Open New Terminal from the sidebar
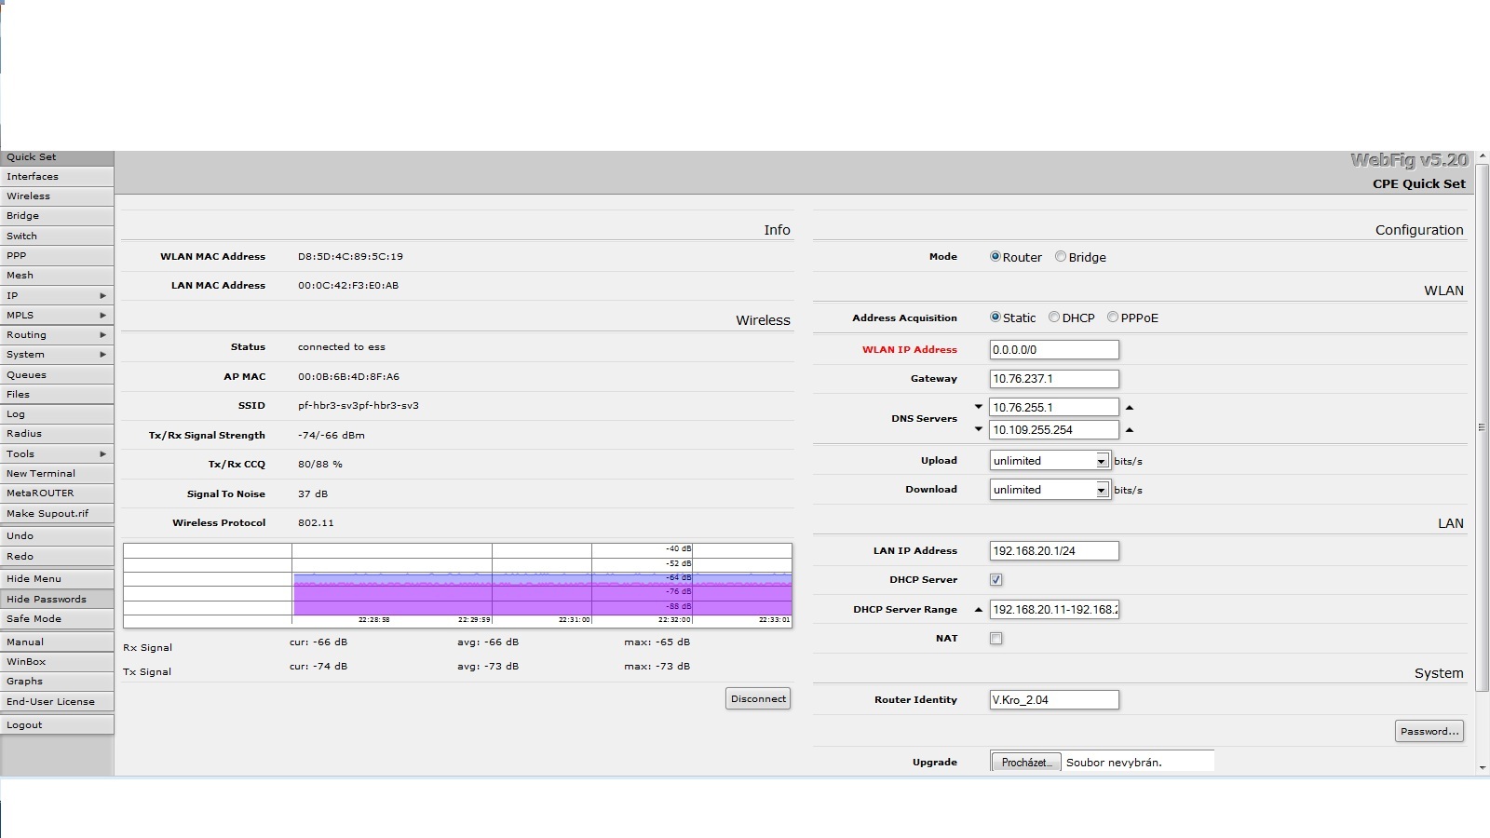Screen dimensions: 1490x838 coord(57,473)
